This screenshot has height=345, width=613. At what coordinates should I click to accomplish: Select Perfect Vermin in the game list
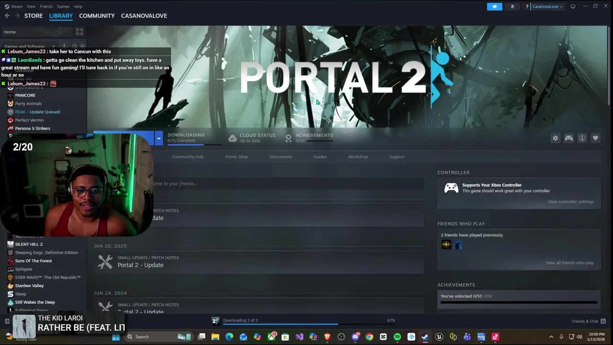click(29, 120)
